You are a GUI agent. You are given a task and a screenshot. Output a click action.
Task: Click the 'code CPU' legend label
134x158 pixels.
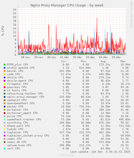point(13,74)
